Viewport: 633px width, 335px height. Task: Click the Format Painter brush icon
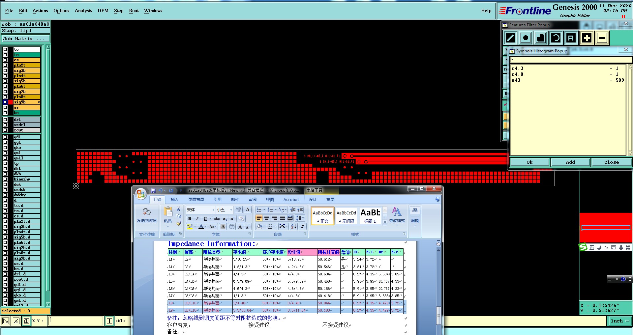tap(178, 223)
